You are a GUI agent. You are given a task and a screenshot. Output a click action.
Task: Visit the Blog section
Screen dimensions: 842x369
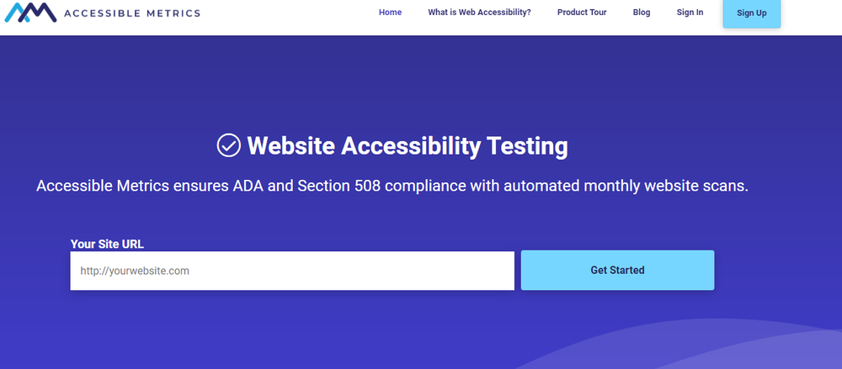pyautogui.click(x=642, y=13)
